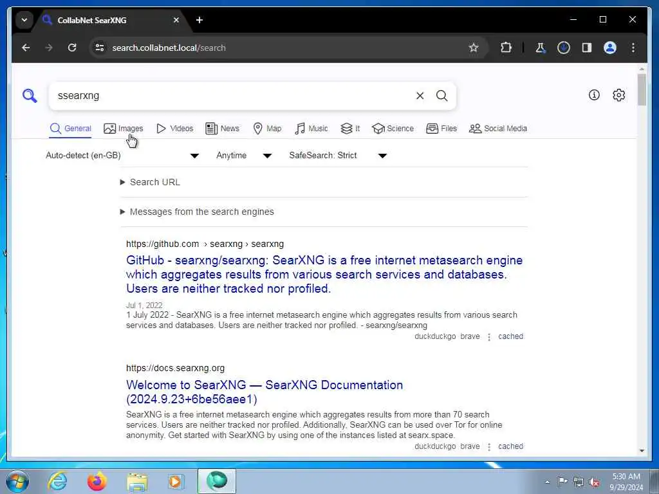Click the SearXNG logo magnifier icon
Viewport: 659px width, 494px height.
[x=30, y=96]
